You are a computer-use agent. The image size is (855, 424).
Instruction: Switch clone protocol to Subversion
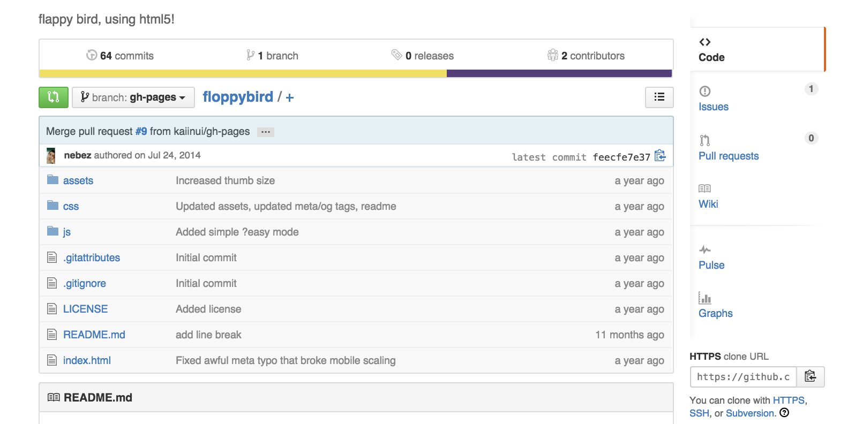[750, 413]
